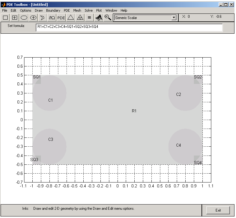The image size is (236, 218).
Task: Select circle C4 label
Action: [179, 145]
